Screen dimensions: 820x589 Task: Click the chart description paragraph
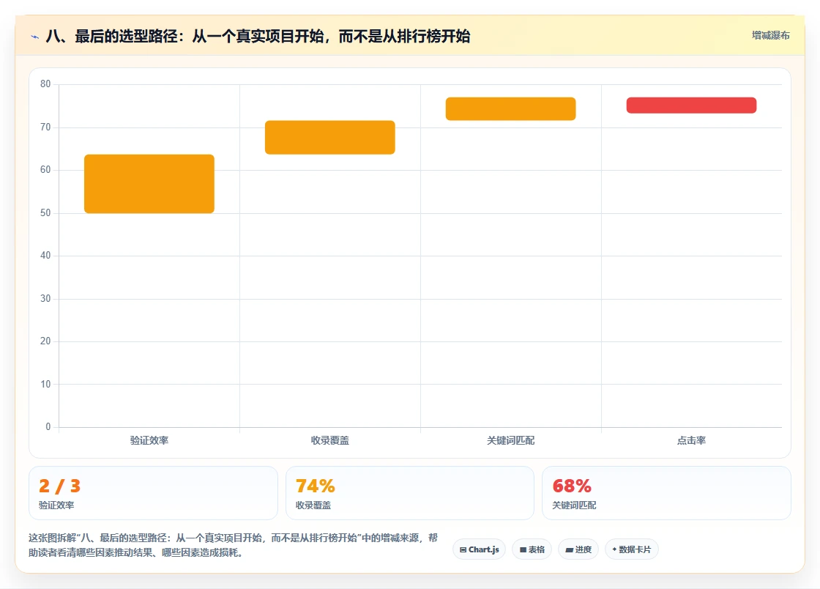(x=234, y=545)
